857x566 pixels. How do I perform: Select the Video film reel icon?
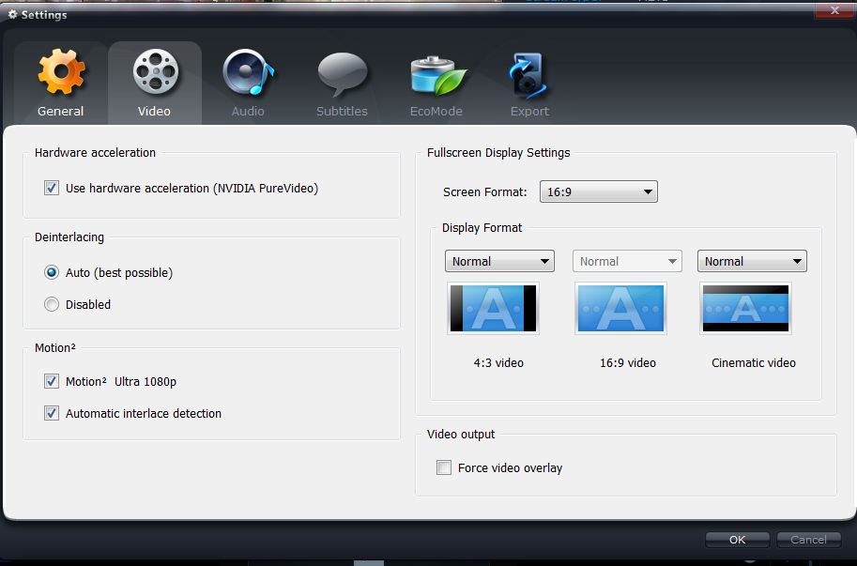click(155, 73)
